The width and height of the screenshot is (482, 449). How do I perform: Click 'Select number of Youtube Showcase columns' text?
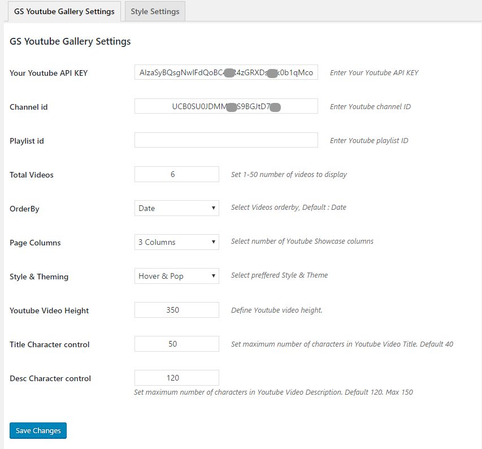(302, 241)
